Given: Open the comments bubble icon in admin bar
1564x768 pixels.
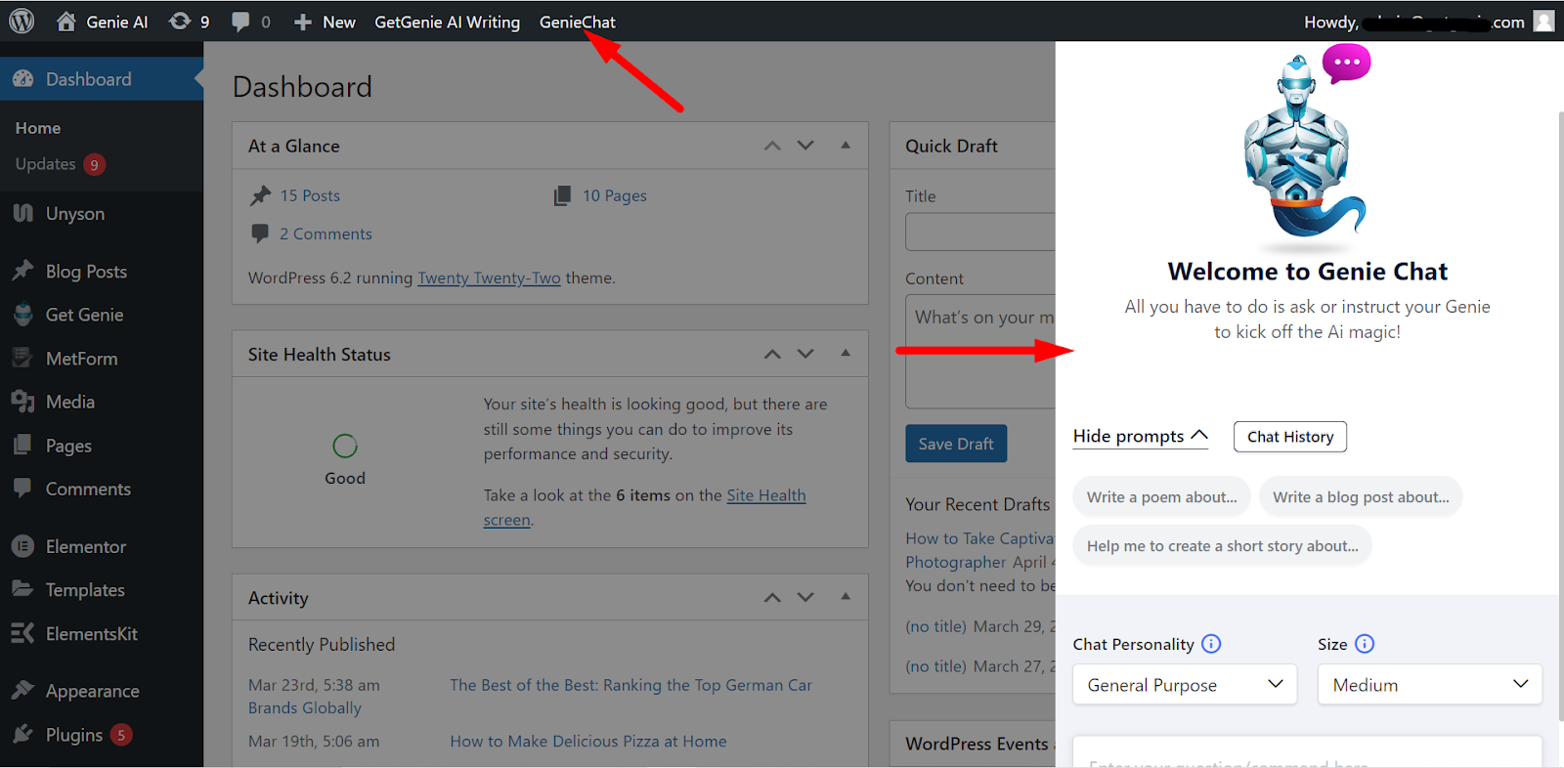Looking at the screenshot, I should tap(240, 21).
